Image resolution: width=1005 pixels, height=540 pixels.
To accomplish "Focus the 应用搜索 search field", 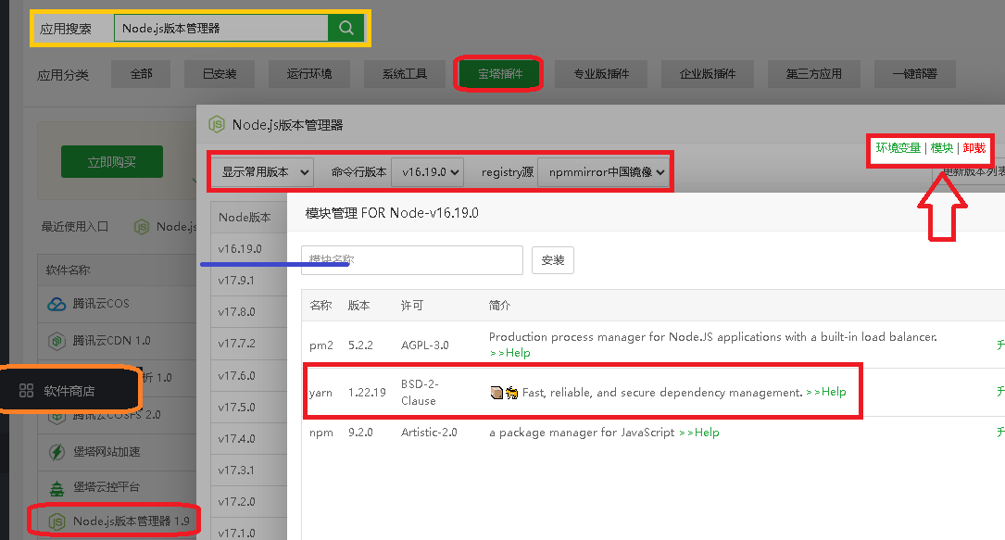I will [221, 28].
